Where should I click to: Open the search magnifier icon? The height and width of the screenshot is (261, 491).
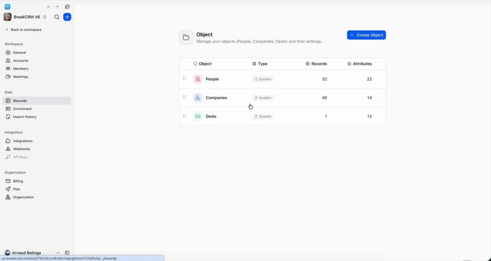pyautogui.click(x=57, y=17)
